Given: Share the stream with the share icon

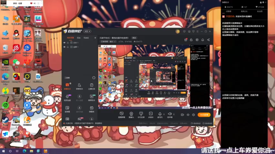Looking at the screenshot, I should pos(208,40).
